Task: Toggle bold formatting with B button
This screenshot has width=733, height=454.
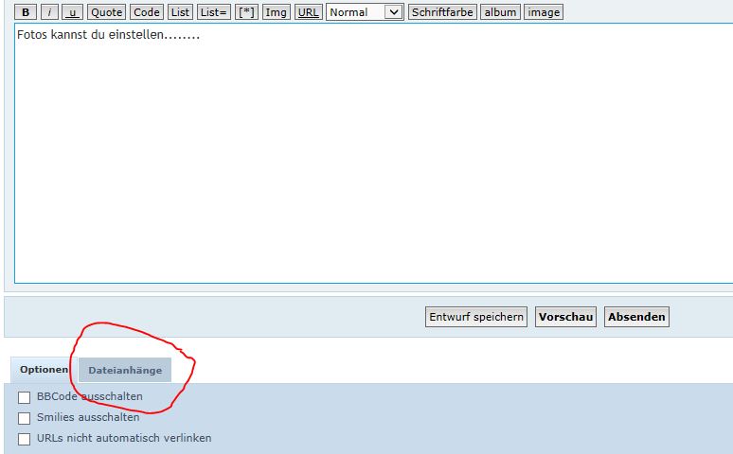Action: tap(27, 12)
